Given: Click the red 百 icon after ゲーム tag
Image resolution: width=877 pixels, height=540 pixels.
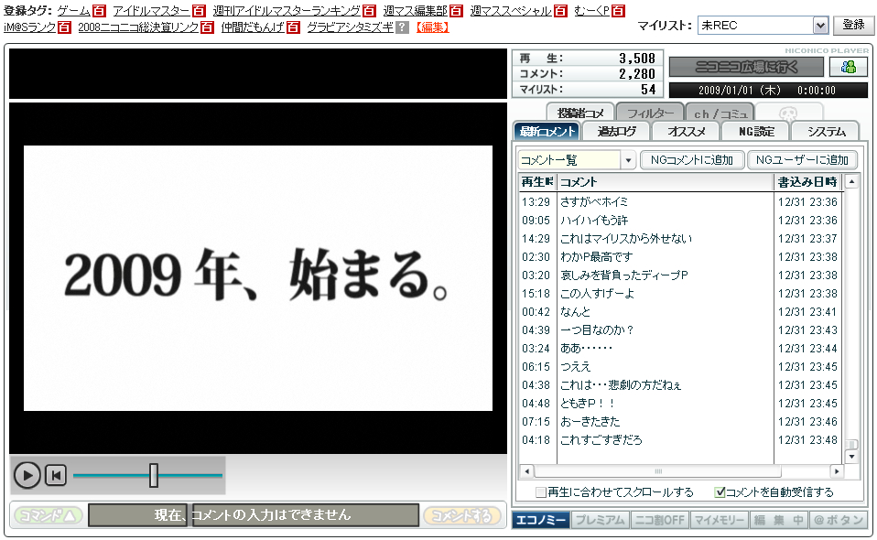Looking at the screenshot, I should pyautogui.click(x=100, y=11).
